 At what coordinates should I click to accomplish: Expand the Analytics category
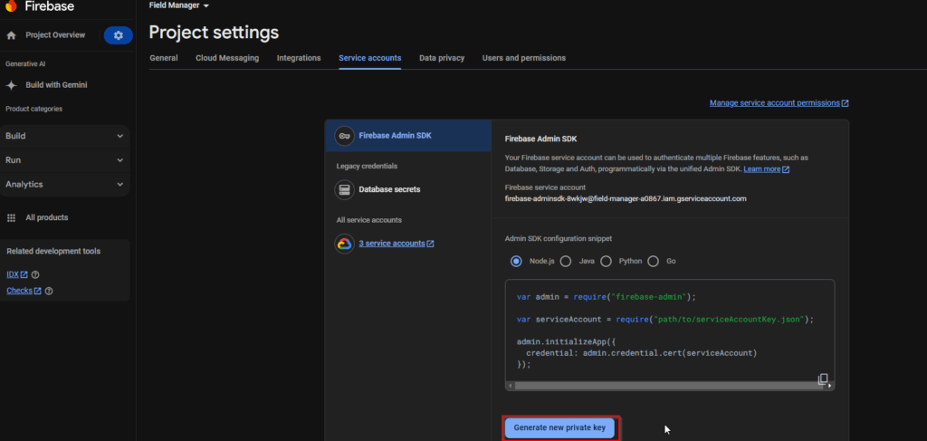pos(64,185)
